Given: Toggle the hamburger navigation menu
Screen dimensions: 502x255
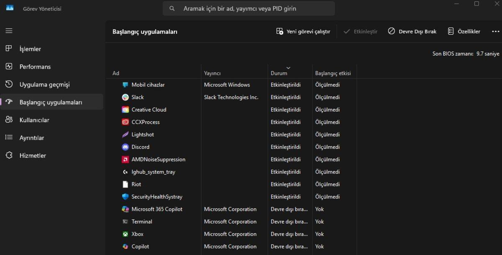Looking at the screenshot, I should coord(9,31).
